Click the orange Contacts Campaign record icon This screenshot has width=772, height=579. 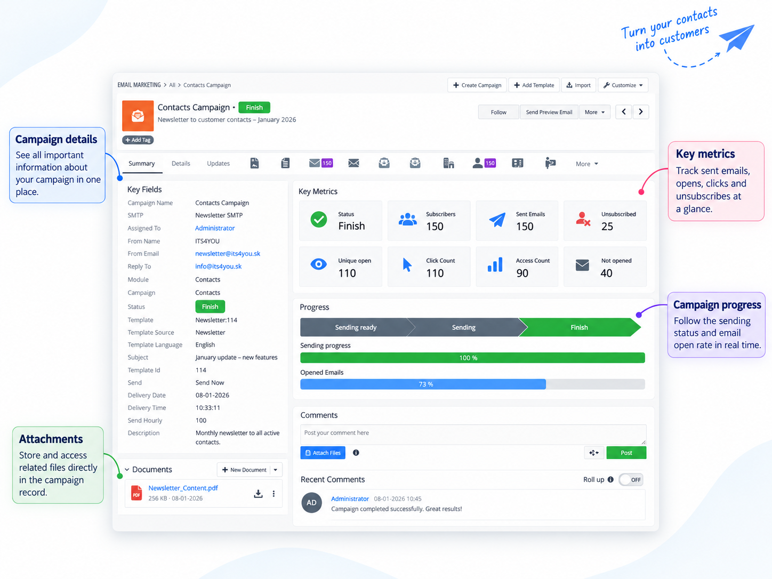point(138,116)
